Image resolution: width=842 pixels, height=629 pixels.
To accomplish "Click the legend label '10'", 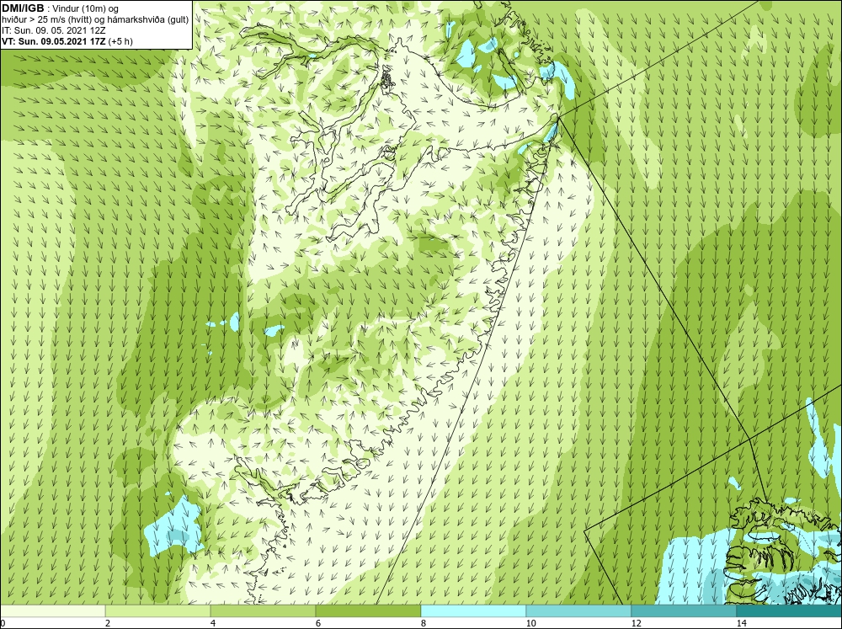I will [531, 623].
